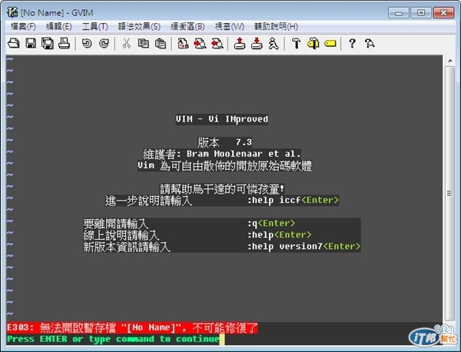
Task: Open the 輔助說明(H) Help menu
Action: click(x=276, y=26)
